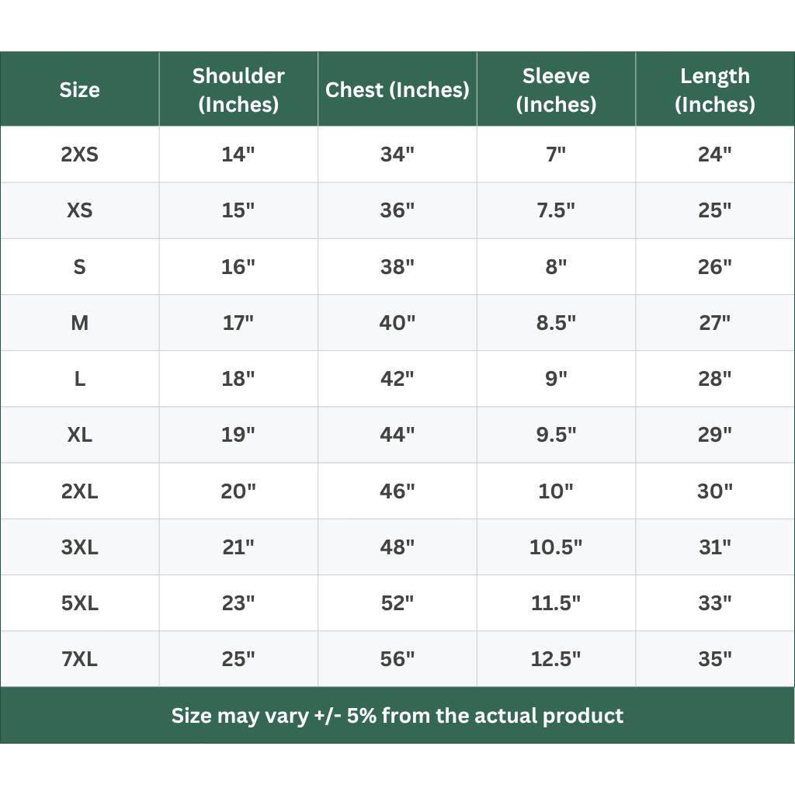This screenshot has width=795, height=795.
Task: Click the M size row label
Action: pyautogui.click(x=80, y=323)
